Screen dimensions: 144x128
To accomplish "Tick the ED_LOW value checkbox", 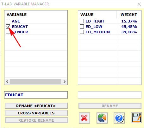I will (x=82, y=27).
